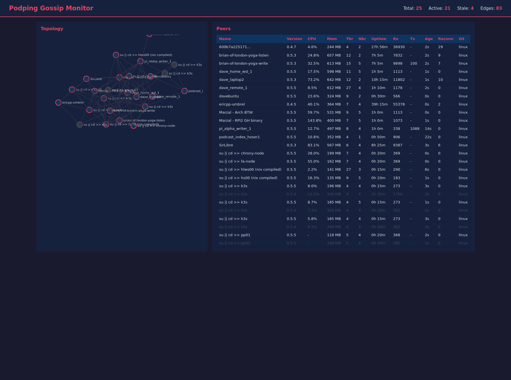Image resolution: width=511 pixels, height=380 pixels.
Task: Click the podcast_i node at graph's right edge
Action: tap(185, 91)
